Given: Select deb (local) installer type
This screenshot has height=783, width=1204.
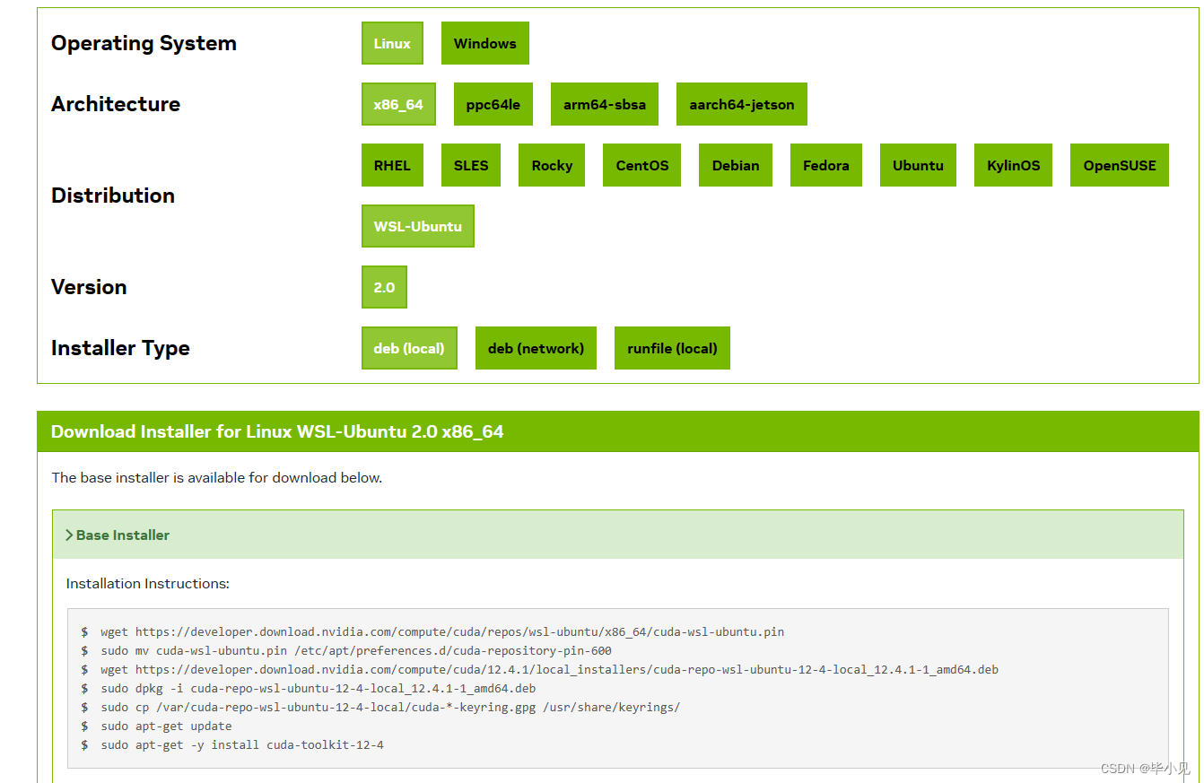Looking at the screenshot, I should point(409,348).
